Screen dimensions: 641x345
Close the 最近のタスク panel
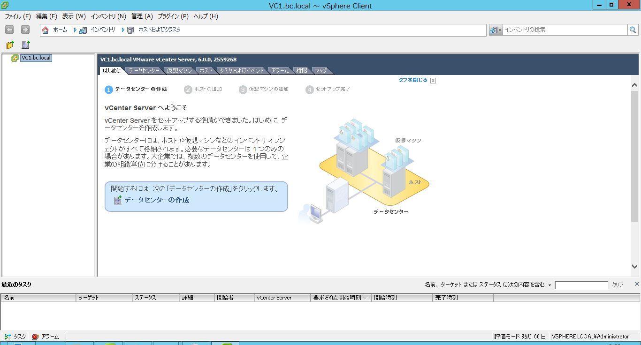pos(637,284)
